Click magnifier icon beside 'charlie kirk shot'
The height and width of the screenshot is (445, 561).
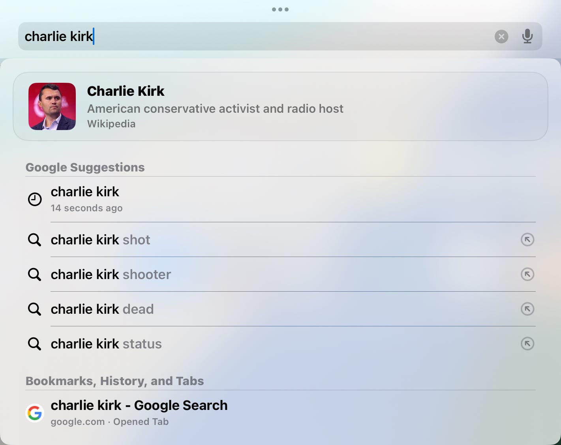click(34, 240)
